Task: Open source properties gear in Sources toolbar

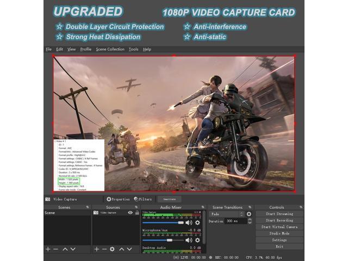Action: tap(113, 249)
